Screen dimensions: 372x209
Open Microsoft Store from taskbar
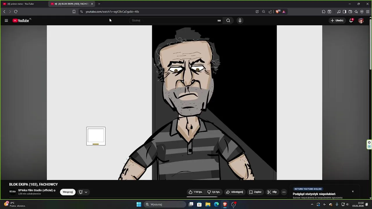tap(199, 204)
